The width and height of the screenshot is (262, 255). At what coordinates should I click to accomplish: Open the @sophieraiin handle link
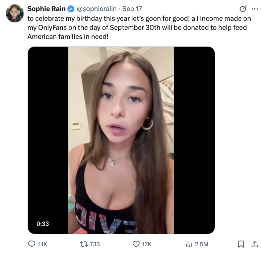coord(97,9)
